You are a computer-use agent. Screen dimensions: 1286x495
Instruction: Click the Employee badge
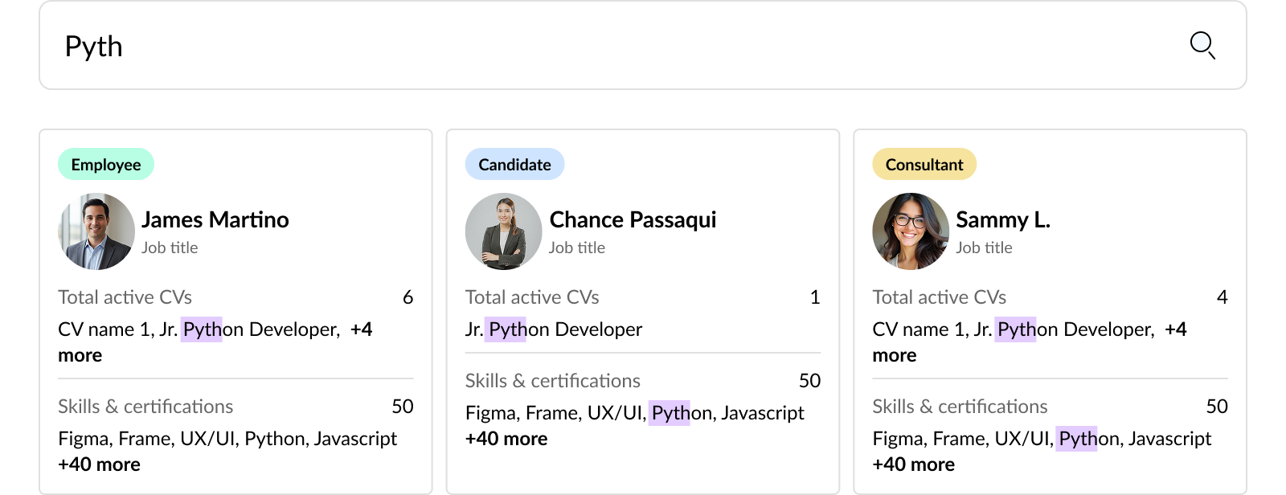coord(106,165)
